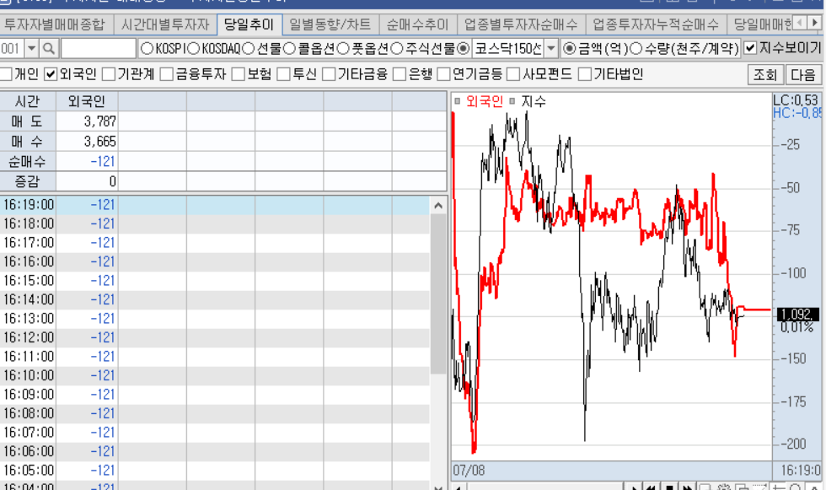Select the 주식선물 radio button
The height and width of the screenshot is (490, 826).
click(x=397, y=49)
